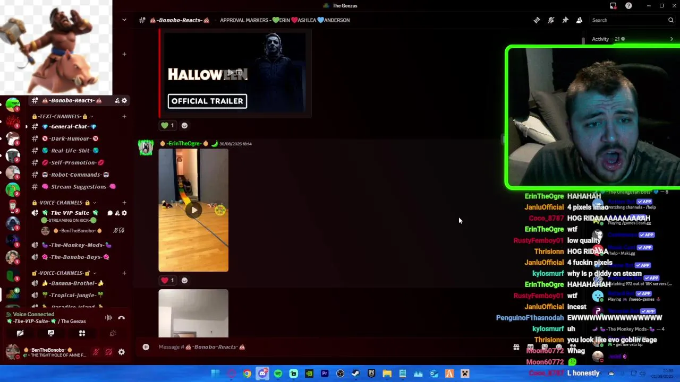Edit The-VIP-Suite channel settings gear
The image size is (680, 382).
(124, 213)
